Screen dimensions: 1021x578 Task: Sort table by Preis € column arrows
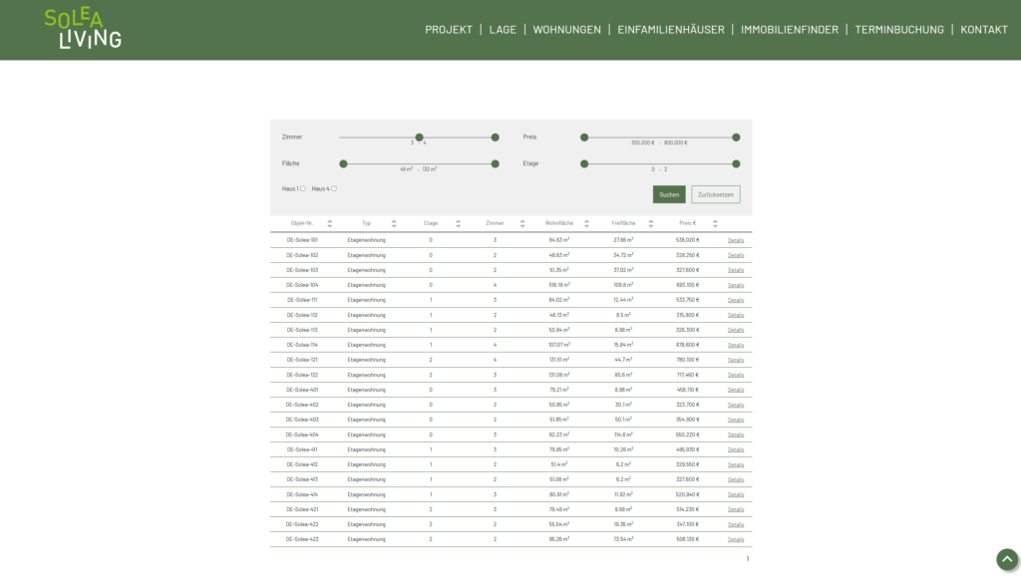[x=715, y=223]
